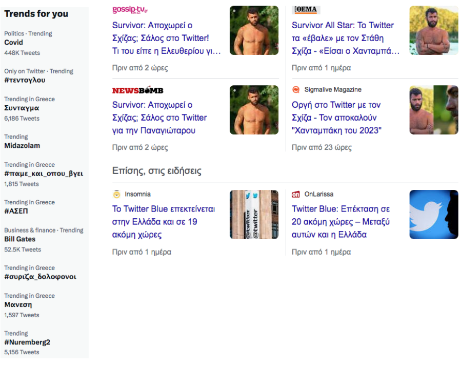Click the Twitter bird logo thumbnail
This screenshot has height=365, width=461.
[x=434, y=214]
